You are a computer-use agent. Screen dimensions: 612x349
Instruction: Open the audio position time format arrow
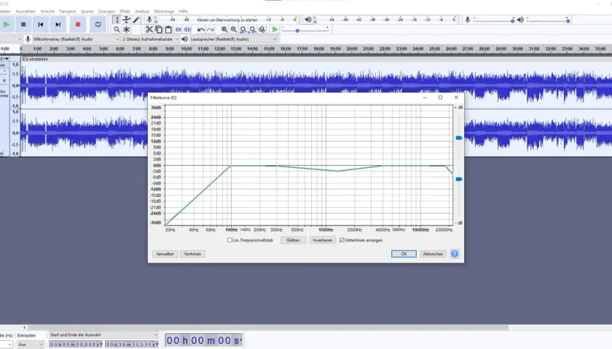pos(241,340)
